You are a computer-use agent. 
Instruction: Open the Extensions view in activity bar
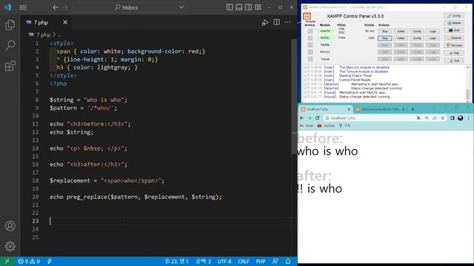tap(10, 66)
